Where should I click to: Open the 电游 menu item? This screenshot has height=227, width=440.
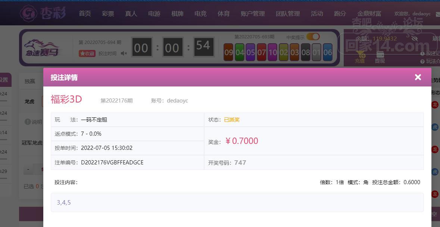(x=154, y=13)
